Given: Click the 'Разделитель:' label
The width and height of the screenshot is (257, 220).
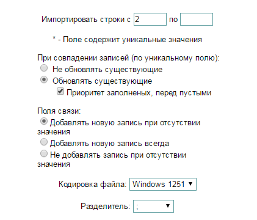Looking at the screenshot, I should 105,207.
